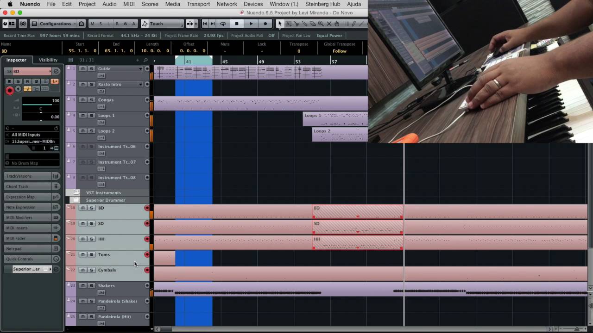This screenshot has width=593, height=333.
Task: Open MIDI Fader section icon
Action: (56, 238)
